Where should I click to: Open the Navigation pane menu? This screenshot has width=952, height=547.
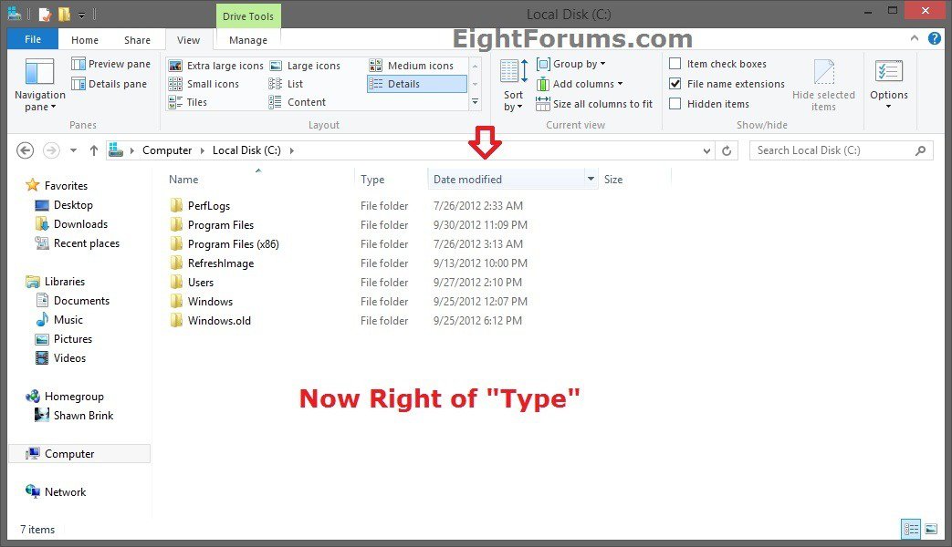(39, 85)
